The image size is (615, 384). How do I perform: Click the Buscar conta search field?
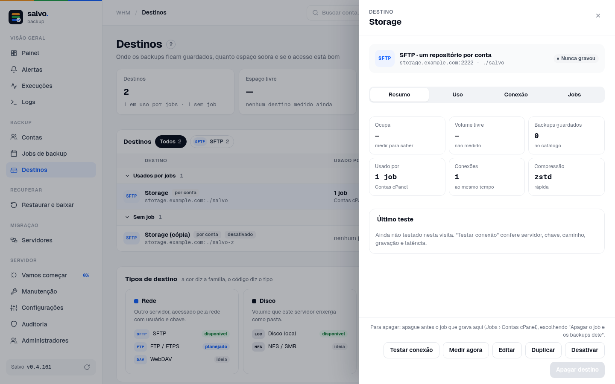[333, 13]
